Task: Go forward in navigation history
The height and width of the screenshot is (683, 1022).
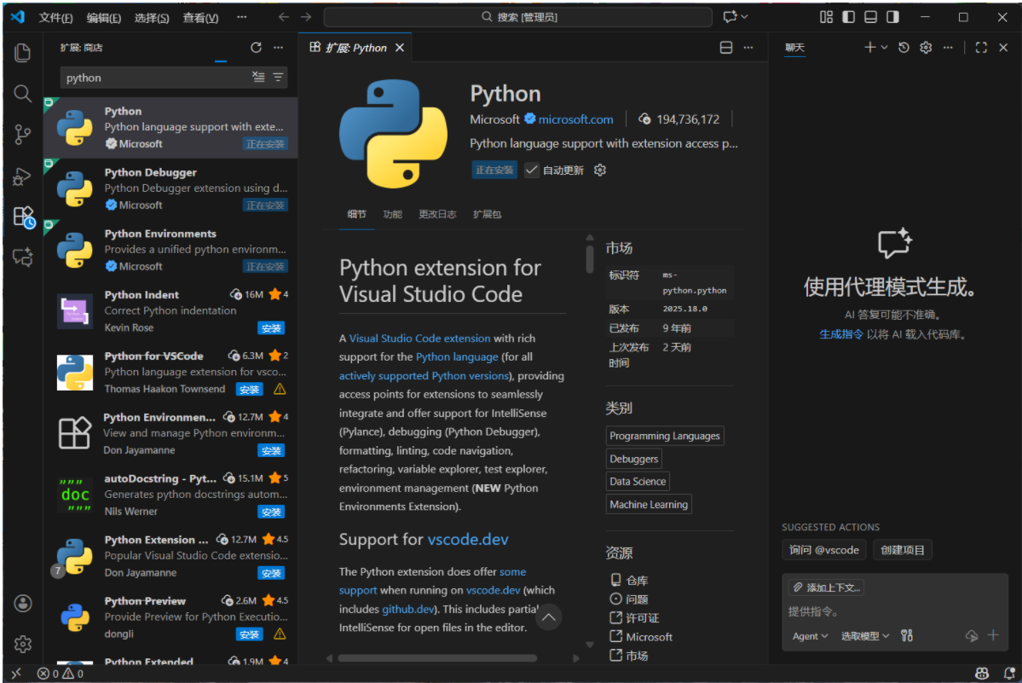Action: click(x=306, y=17)
